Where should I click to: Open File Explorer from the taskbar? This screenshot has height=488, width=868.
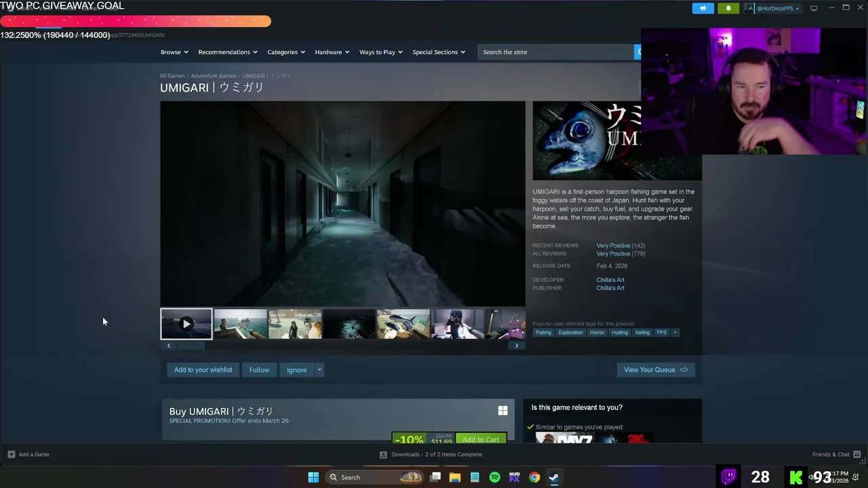[455, 477]
